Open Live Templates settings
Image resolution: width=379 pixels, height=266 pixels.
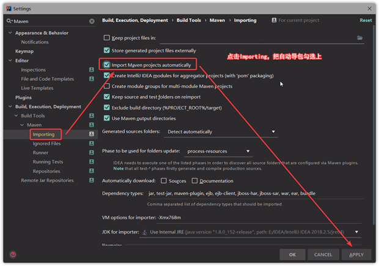[x=37, y=88]
